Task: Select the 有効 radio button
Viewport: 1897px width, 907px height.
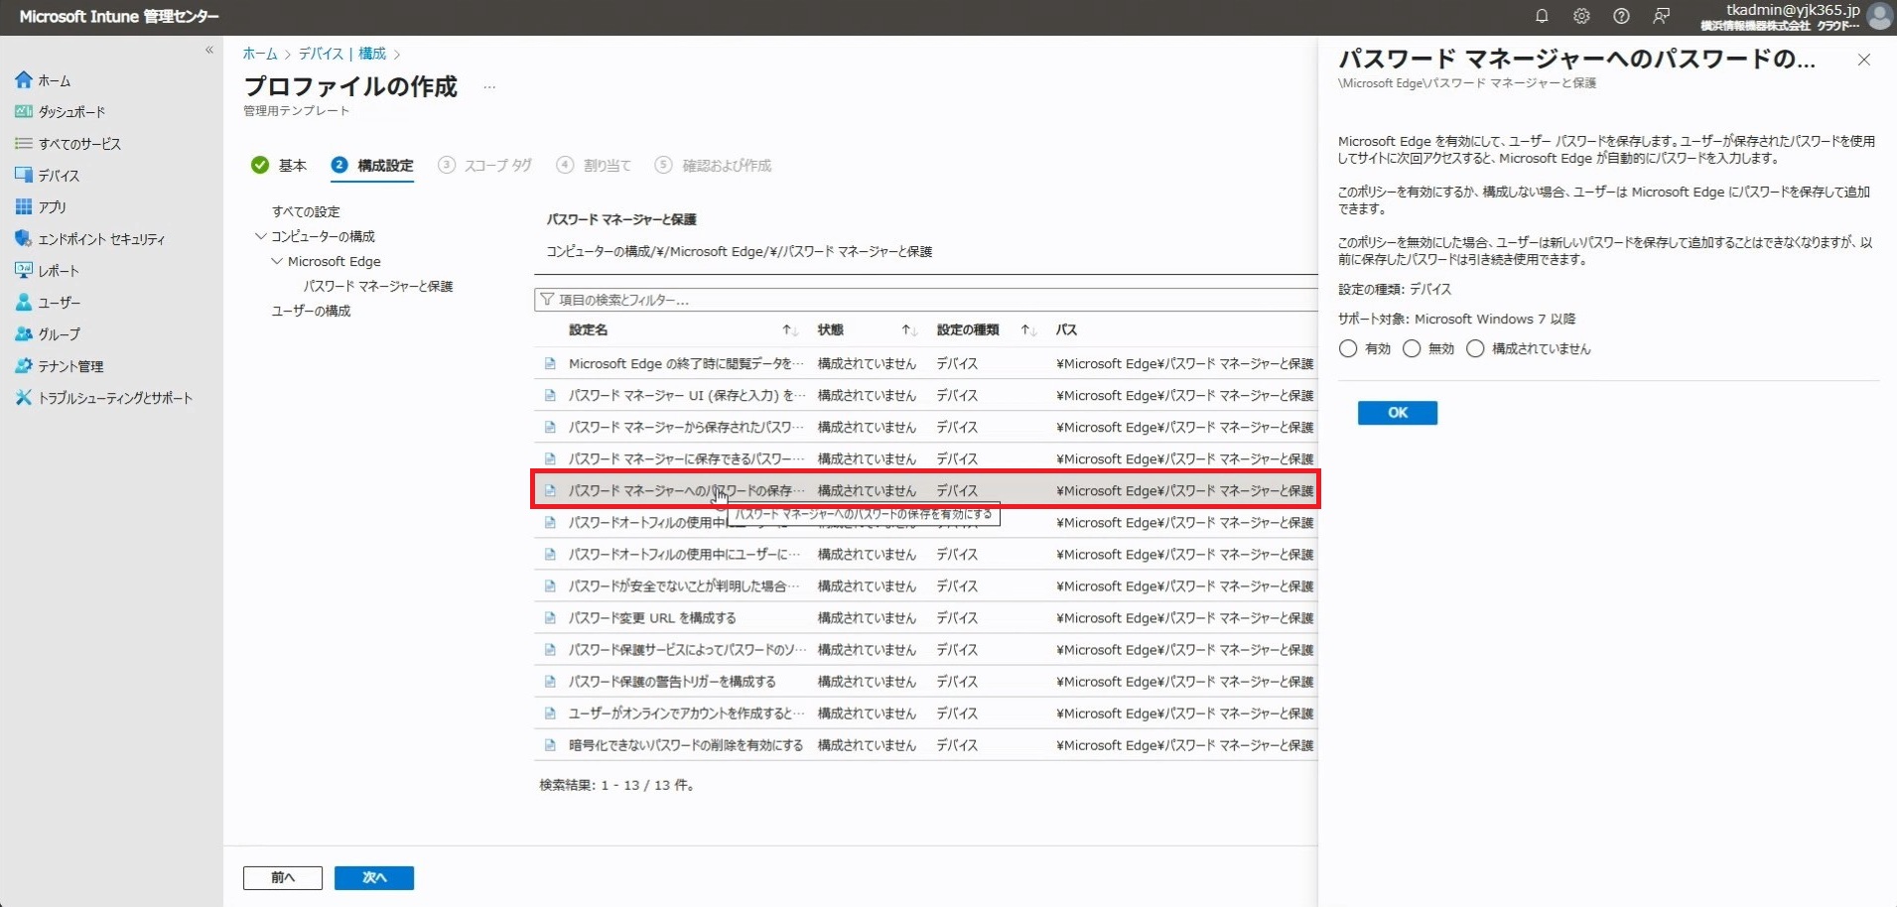Action: (1348, 349)
